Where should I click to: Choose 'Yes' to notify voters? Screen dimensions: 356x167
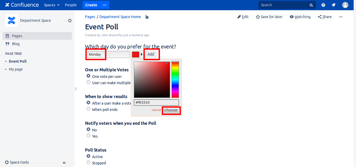tap(88, 136)
